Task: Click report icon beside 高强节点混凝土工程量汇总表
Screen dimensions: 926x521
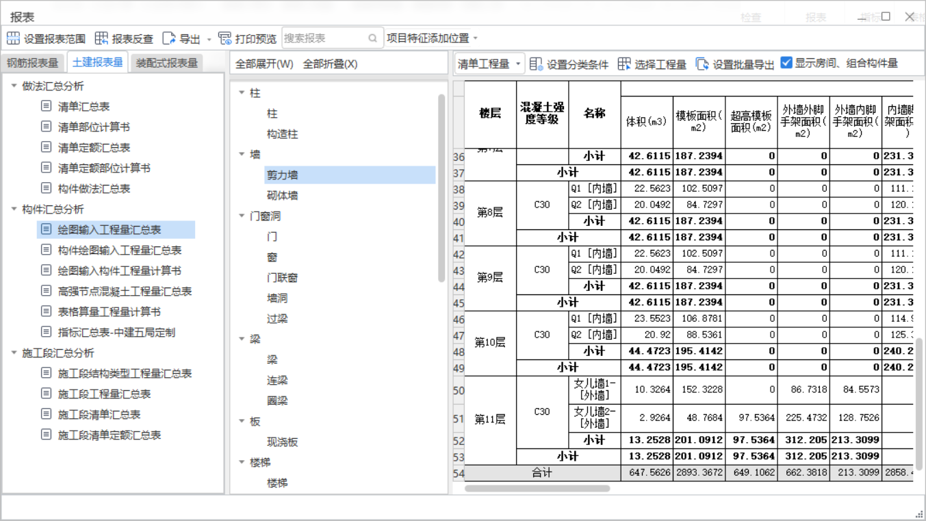Action: 46,291
